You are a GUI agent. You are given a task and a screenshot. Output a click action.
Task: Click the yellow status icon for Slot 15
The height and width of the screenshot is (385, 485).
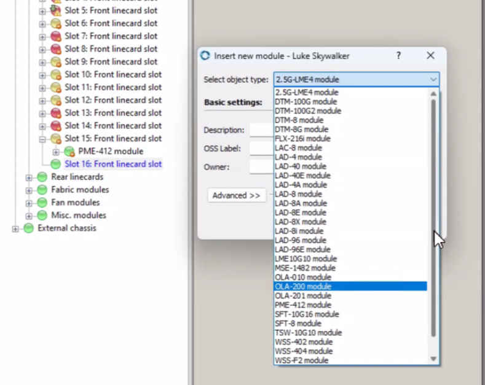(56, 139)
